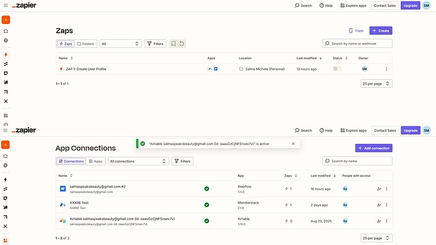The height and width of the screenshot is (245, 436).
Task: Click Add connection button
Action: click(x=373, y=148)
